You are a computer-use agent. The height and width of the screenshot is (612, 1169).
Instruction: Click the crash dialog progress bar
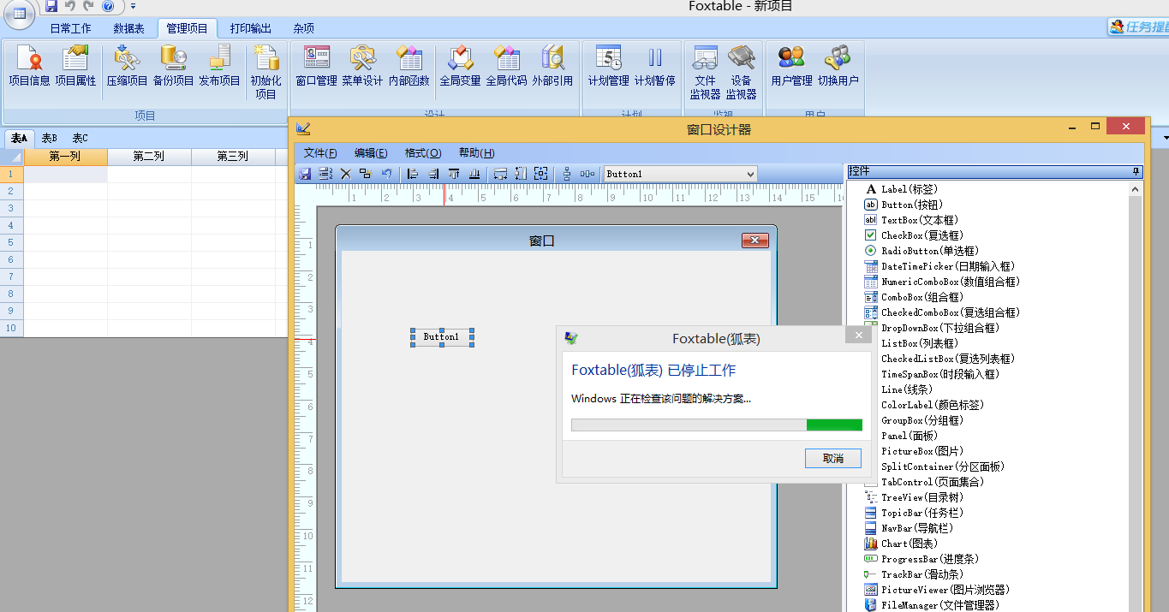click(x=717, y=425)
